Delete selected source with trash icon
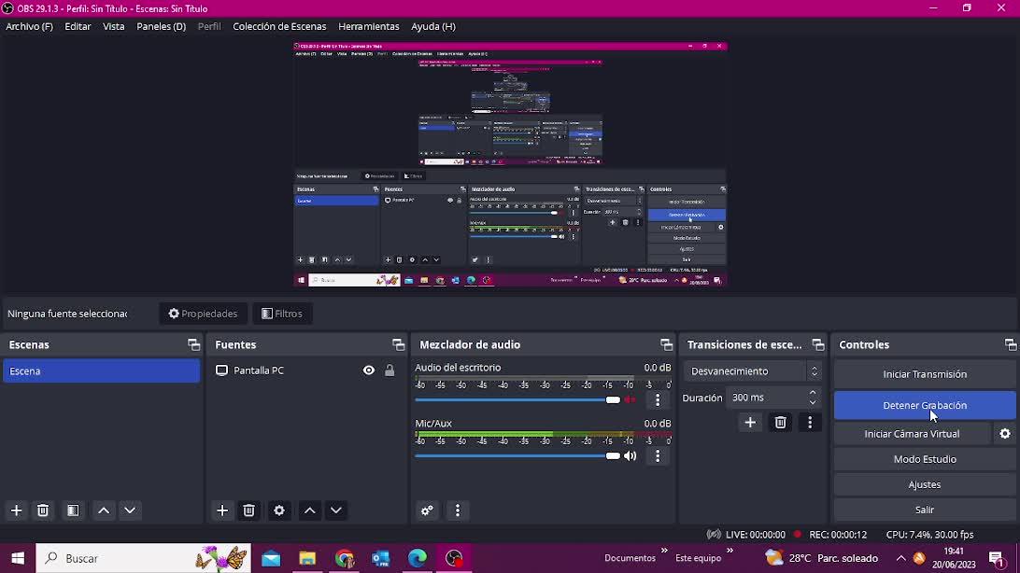The image size is (1020, 573). 248,510
